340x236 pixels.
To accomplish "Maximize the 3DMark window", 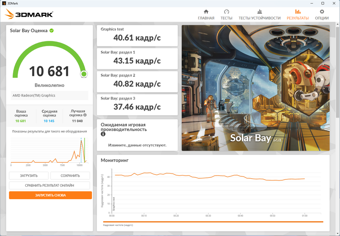I will [323, 3].
